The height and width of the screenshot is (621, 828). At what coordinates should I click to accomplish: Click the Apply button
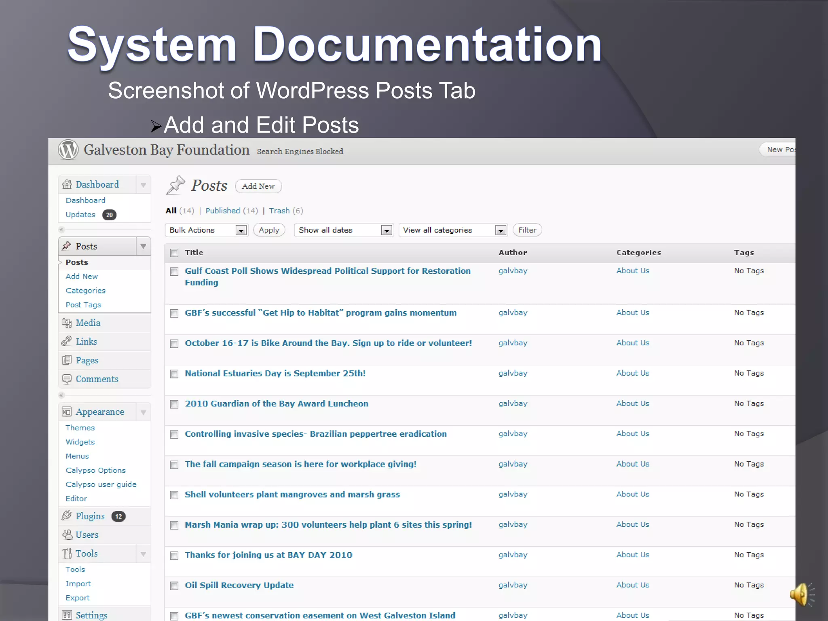tap(269, 230)
